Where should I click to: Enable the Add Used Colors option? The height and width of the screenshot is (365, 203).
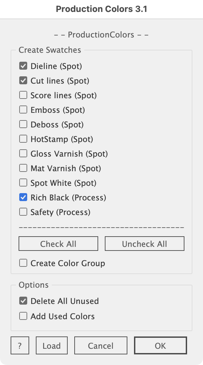pos(23,316)
